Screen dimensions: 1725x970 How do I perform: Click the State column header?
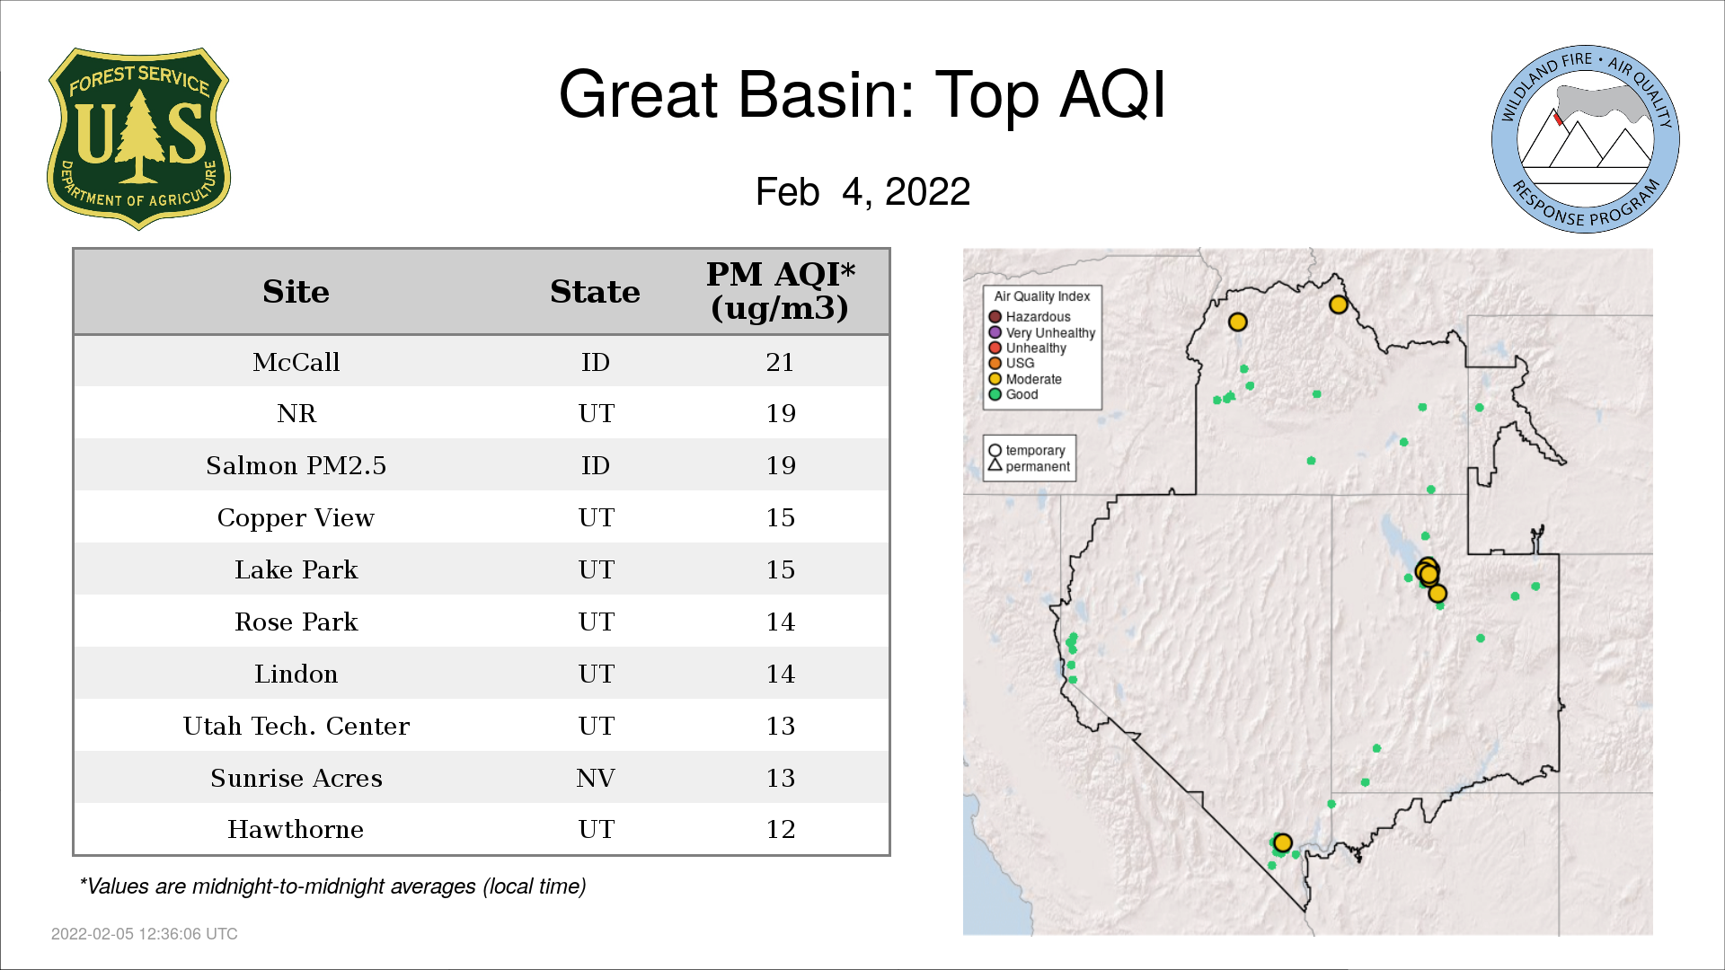click(x=595, y=292)
